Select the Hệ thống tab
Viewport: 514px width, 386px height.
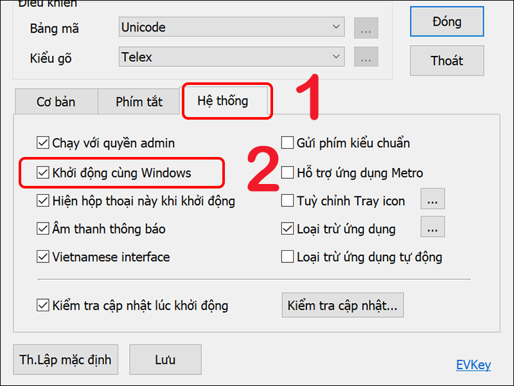click(x=226, y=101)
